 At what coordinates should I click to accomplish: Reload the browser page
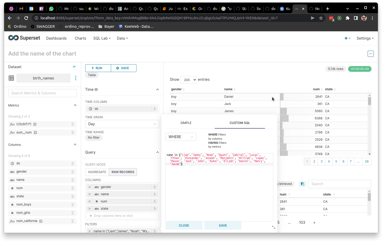(26, 18)
